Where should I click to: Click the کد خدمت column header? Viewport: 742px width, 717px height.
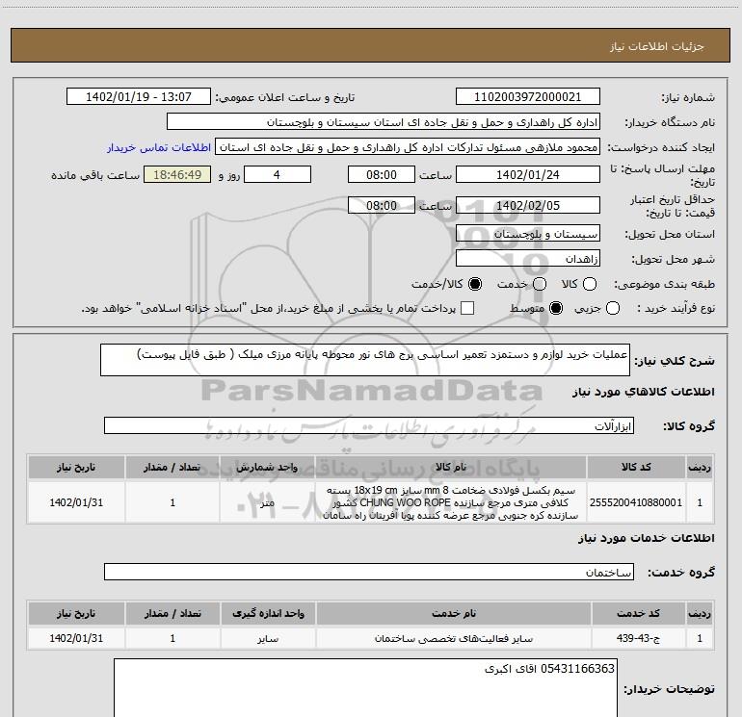(638, 613)
